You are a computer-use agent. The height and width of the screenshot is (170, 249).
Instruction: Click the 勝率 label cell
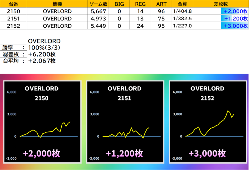pyautogui.click(x=13, y=48)
